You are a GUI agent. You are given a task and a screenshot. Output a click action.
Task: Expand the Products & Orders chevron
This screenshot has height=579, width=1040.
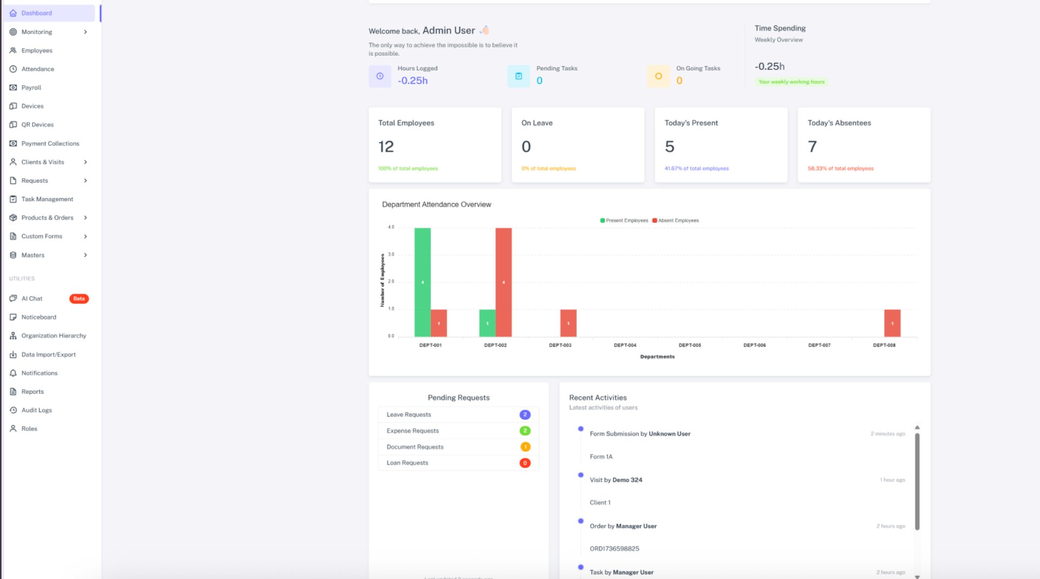(86, 218)
